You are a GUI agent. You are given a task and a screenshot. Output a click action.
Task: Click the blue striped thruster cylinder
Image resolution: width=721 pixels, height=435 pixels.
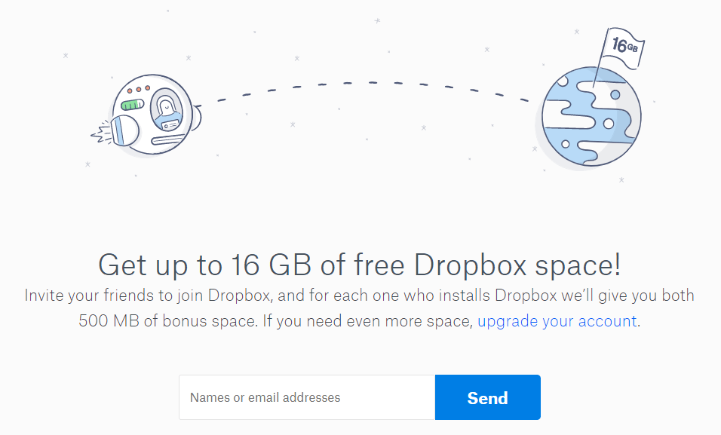coord(124,130)
